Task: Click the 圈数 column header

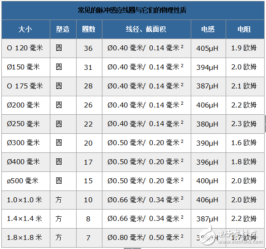Action: [89, 29]
